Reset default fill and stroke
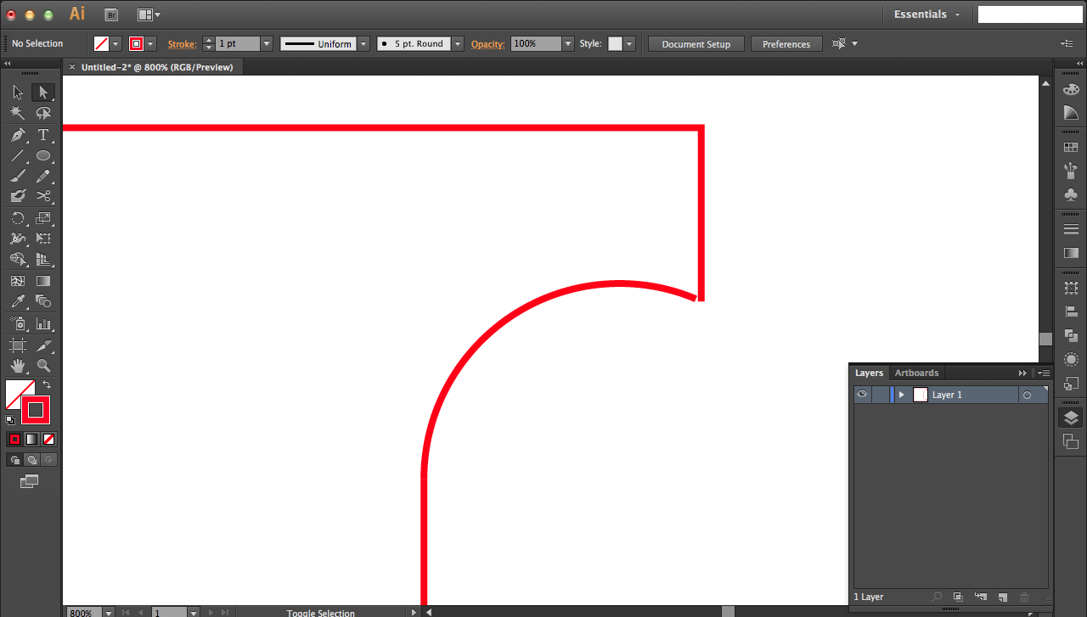 tap(10, 419)
